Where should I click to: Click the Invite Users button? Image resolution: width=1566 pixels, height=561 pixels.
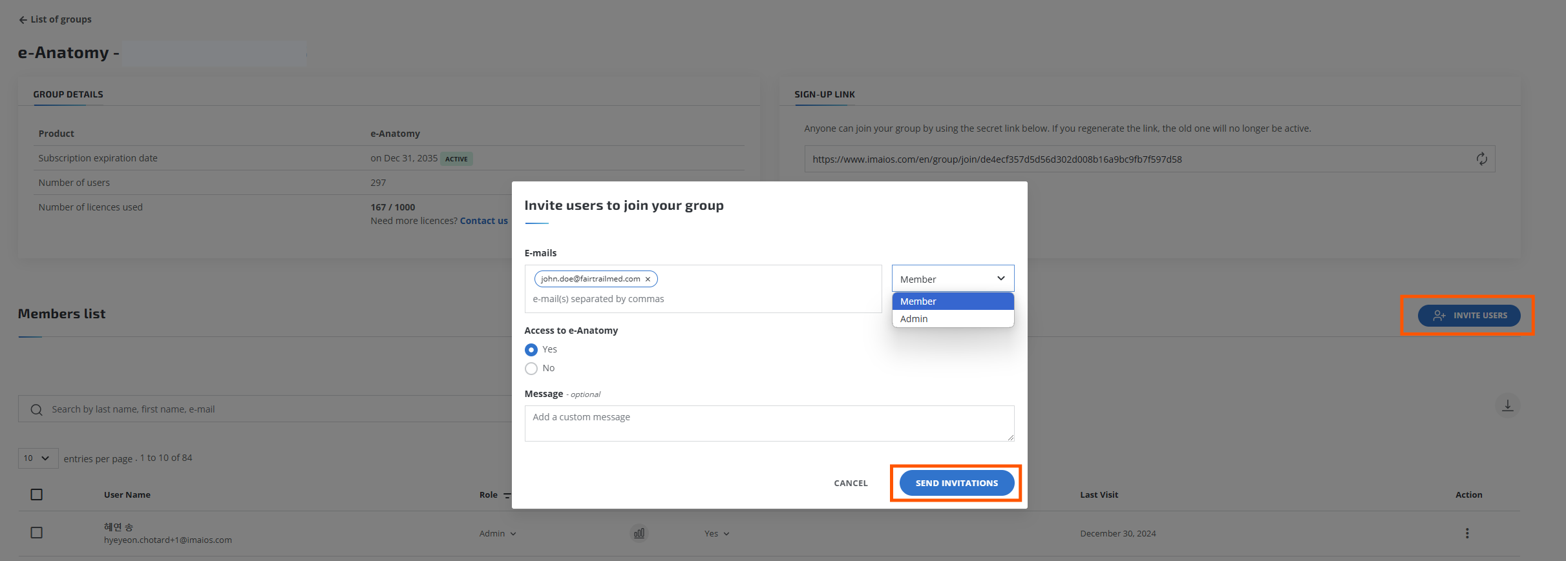pyautogui.click(x=1468, y=316)
